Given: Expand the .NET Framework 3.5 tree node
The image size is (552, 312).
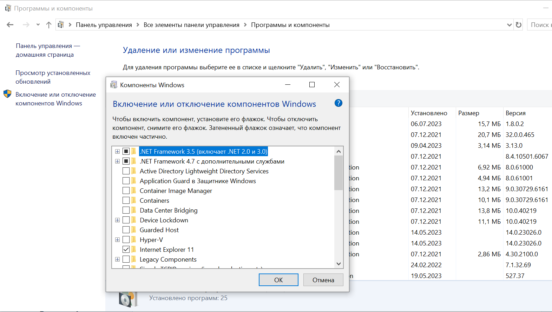Looking at the screenshot, I should pos(117,151).
